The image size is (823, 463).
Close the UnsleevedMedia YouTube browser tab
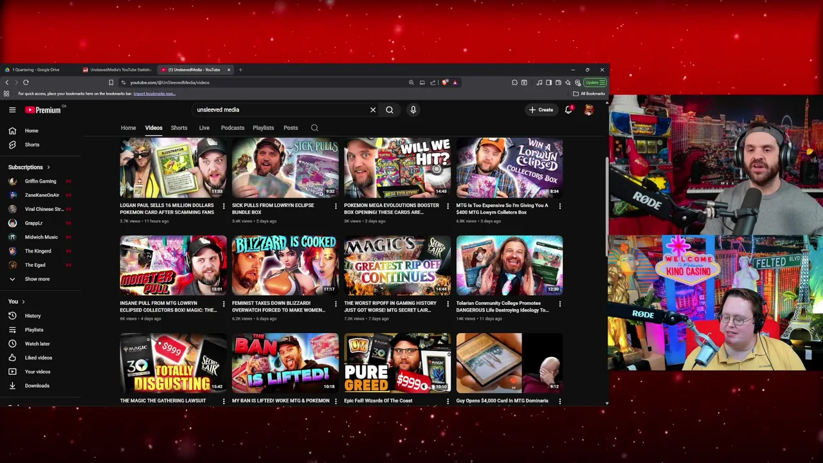pos(228,69)
